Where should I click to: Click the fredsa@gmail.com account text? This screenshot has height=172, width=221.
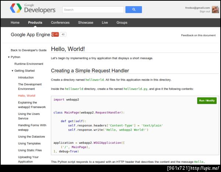coord(197,8)
